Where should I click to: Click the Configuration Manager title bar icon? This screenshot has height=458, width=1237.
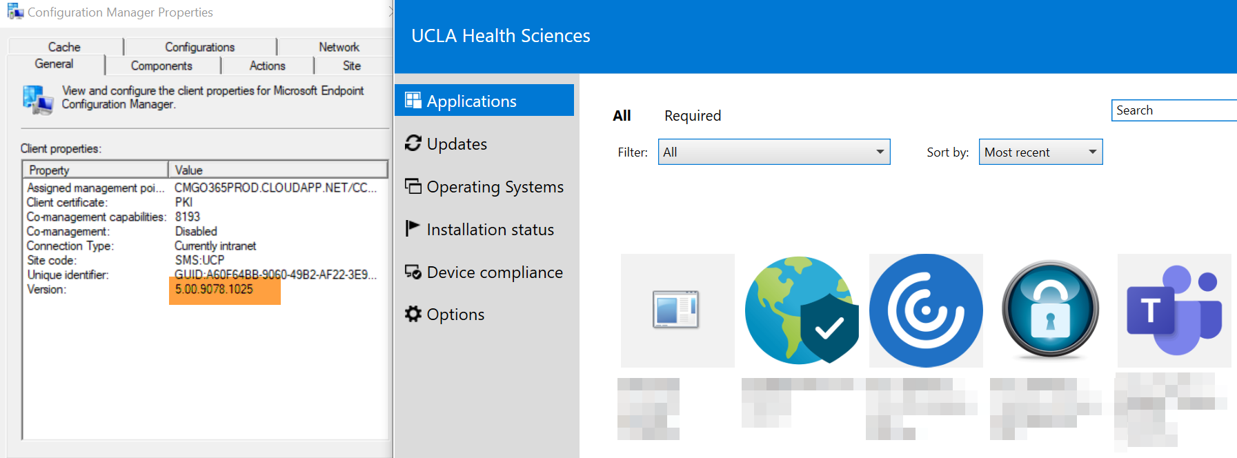click(x=15, y=12)
